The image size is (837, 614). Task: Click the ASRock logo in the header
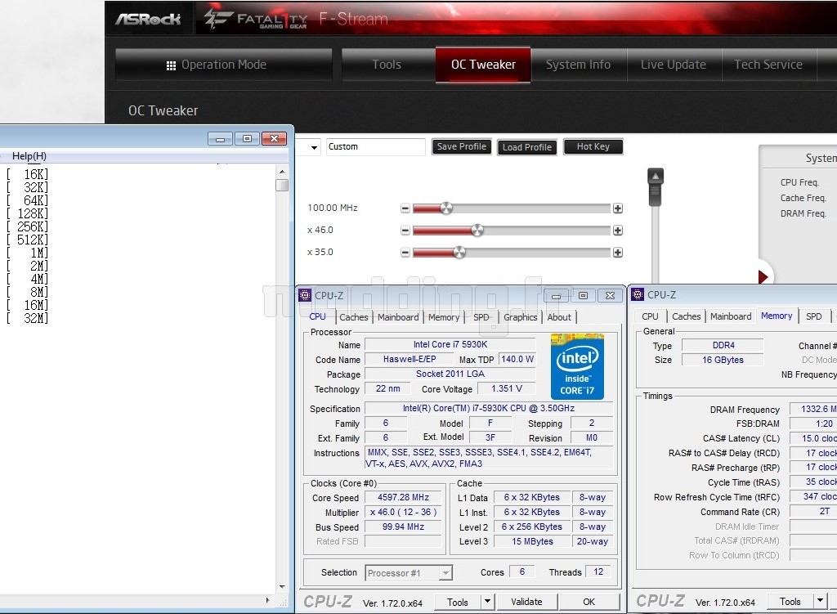tap(148, 20)
